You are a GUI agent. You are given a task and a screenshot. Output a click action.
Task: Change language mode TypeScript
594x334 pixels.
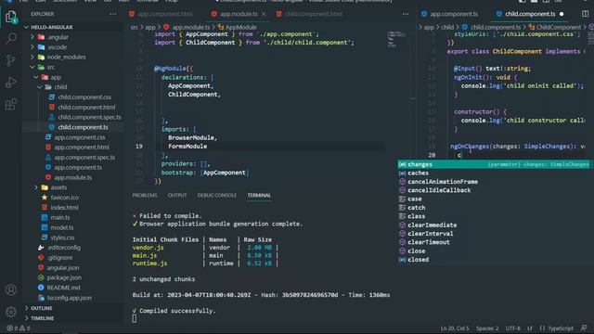(x=561, y=328)
